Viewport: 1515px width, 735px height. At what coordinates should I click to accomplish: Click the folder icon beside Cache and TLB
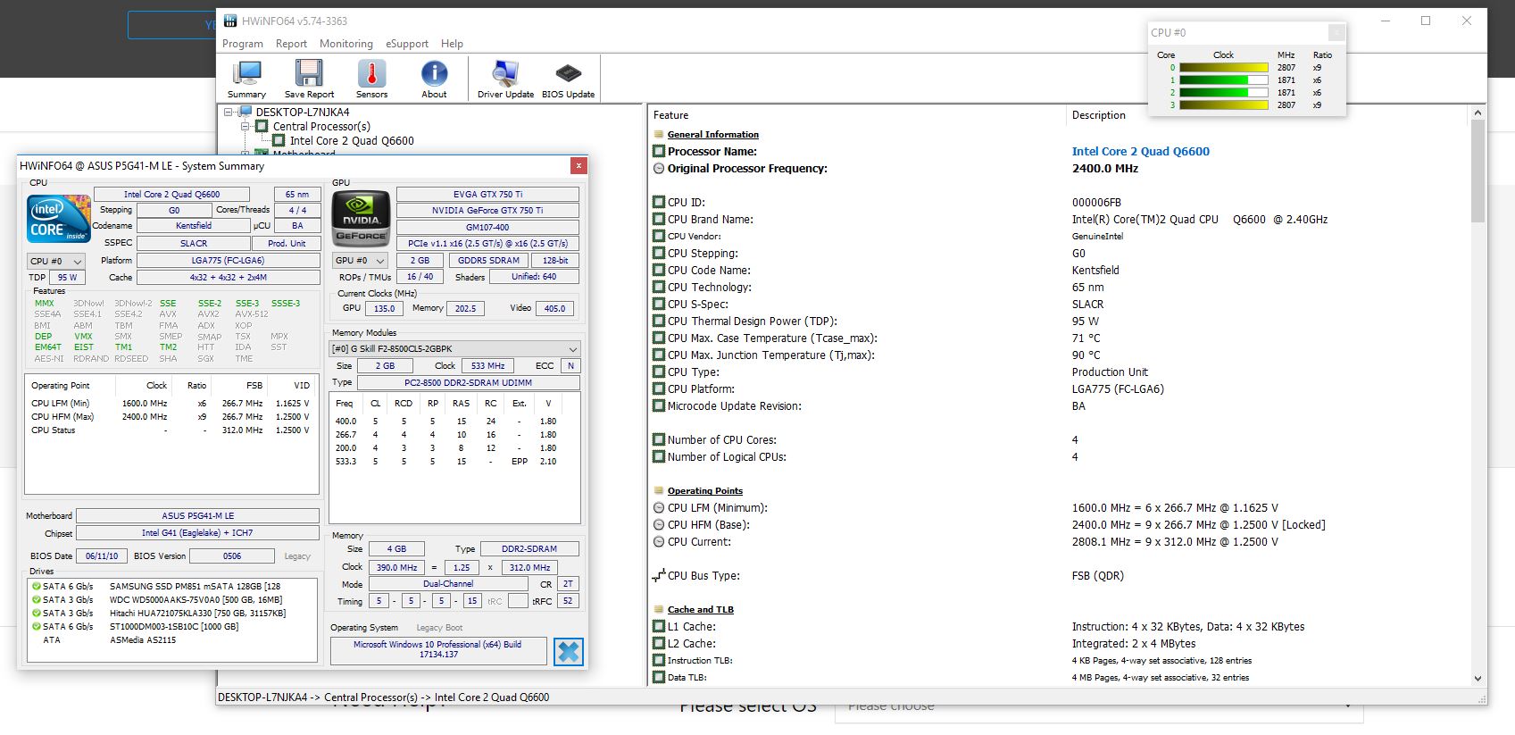tap(659, 610)
